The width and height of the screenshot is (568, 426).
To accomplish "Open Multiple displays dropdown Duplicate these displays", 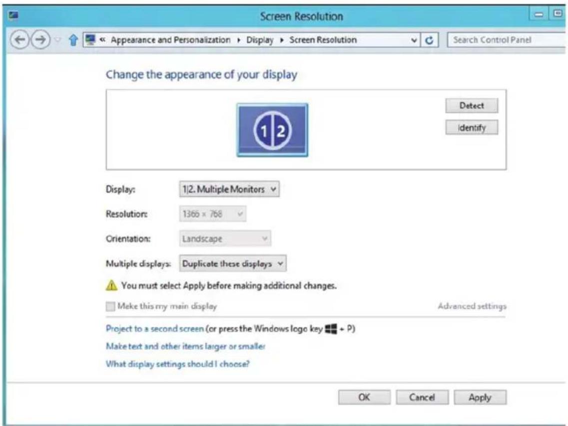I will pos(233,263).
